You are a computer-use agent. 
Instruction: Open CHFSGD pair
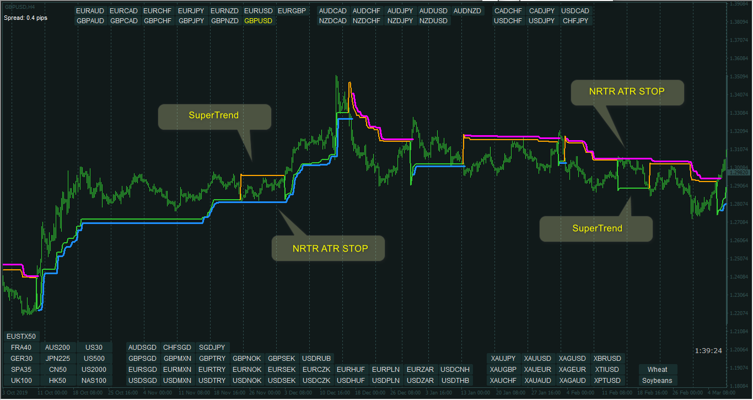[178, 348]
